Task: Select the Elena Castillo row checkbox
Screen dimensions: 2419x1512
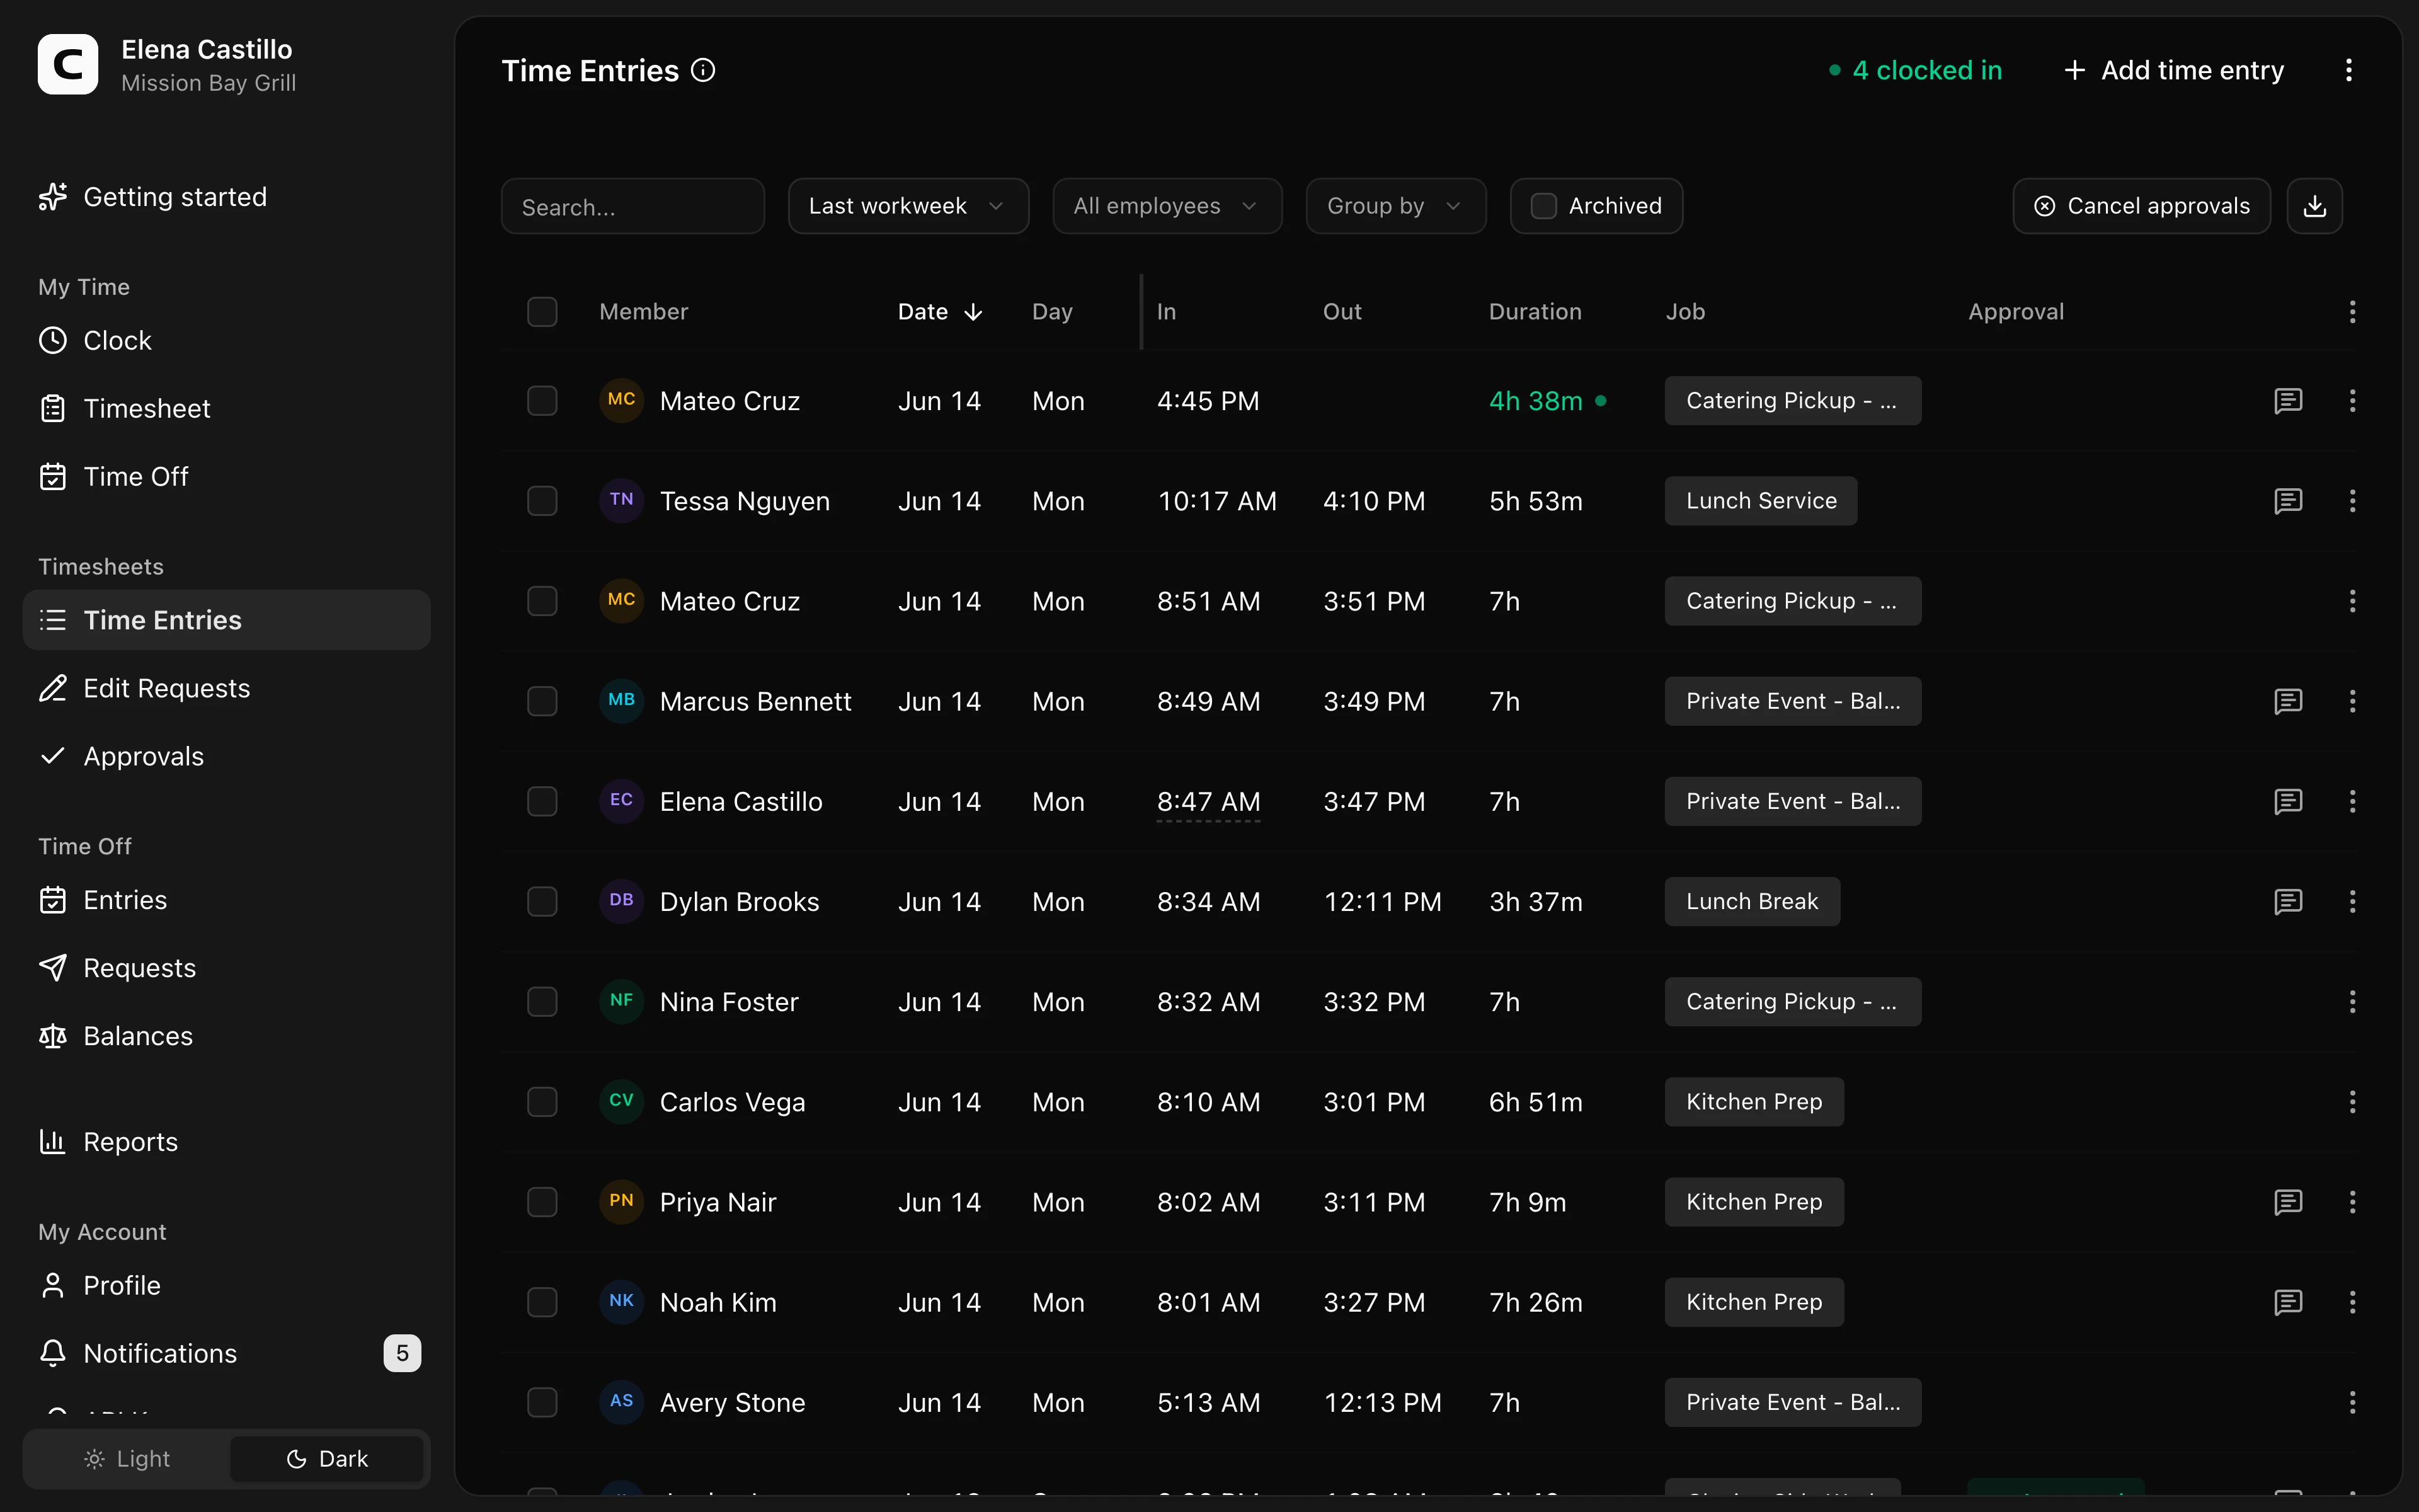Action: pos(542,801)
